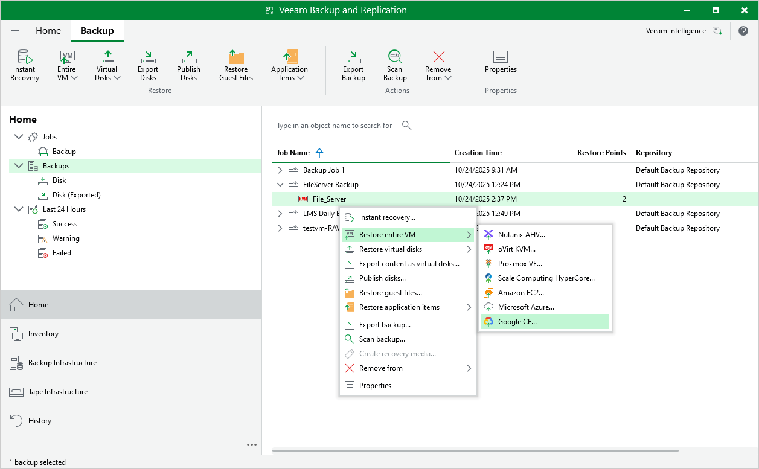The width and height of the screenshot is (759, 469).
Task: Switch to the Home ribbon tab
Action: click(48, 31)
